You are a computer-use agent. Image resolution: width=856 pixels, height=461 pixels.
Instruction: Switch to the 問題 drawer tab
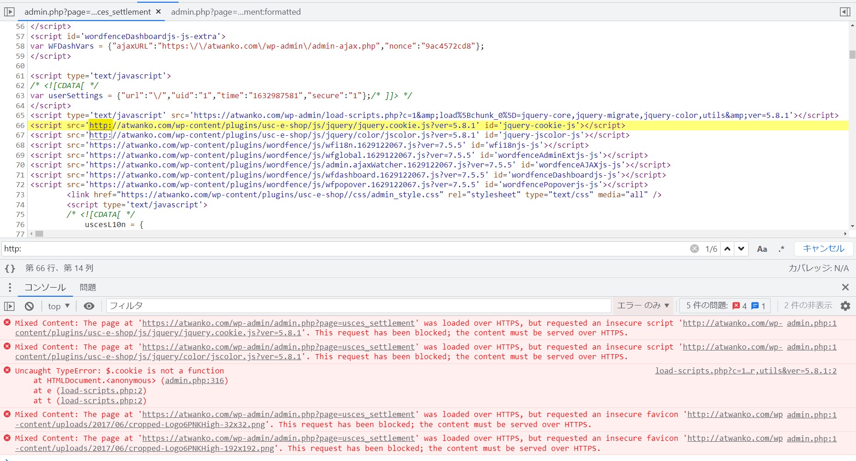[88, 288]
